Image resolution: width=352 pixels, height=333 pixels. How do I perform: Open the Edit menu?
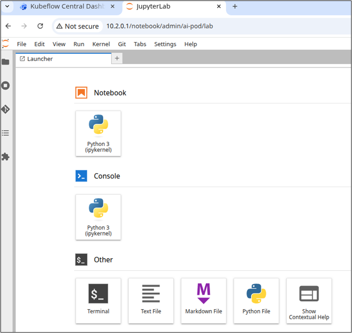point(40,44)
